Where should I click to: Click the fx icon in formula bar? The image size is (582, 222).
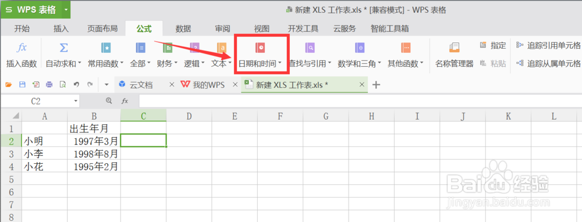[x=125, y=101]
